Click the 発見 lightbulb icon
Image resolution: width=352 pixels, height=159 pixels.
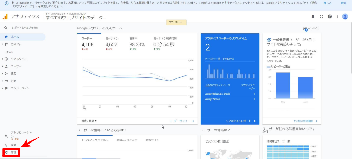[6, 145]
